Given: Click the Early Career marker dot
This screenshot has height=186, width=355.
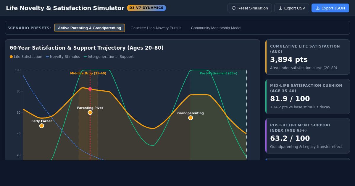Looking at the screenshot, I should click(x=42, y=126).
